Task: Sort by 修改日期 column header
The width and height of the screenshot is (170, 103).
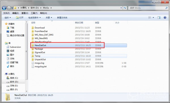Action: pos(79,23)
